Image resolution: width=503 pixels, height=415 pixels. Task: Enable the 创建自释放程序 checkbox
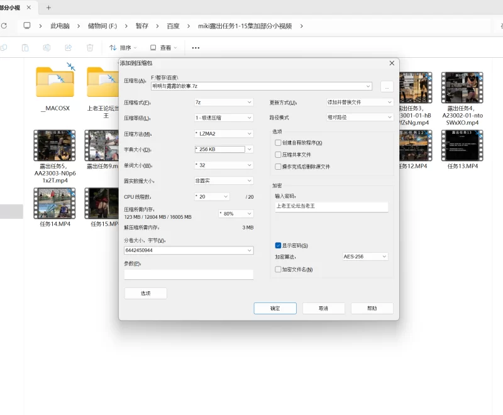coord(279,143)
